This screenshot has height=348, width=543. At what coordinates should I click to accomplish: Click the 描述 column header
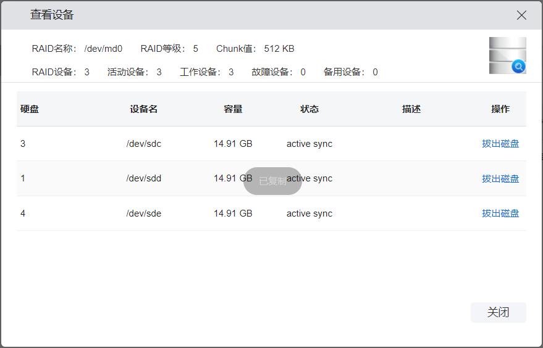coord(411,109)
